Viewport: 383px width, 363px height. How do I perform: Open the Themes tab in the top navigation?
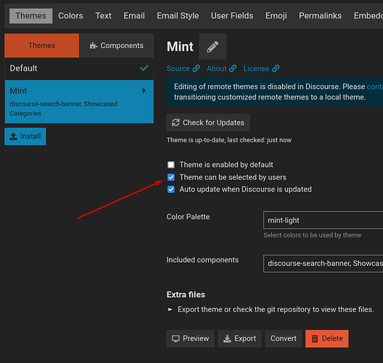[30, 16]
